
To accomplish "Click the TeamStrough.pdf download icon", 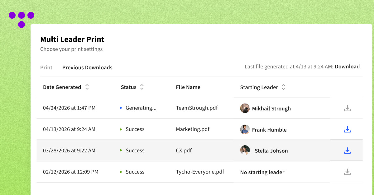I will point(347,108).
